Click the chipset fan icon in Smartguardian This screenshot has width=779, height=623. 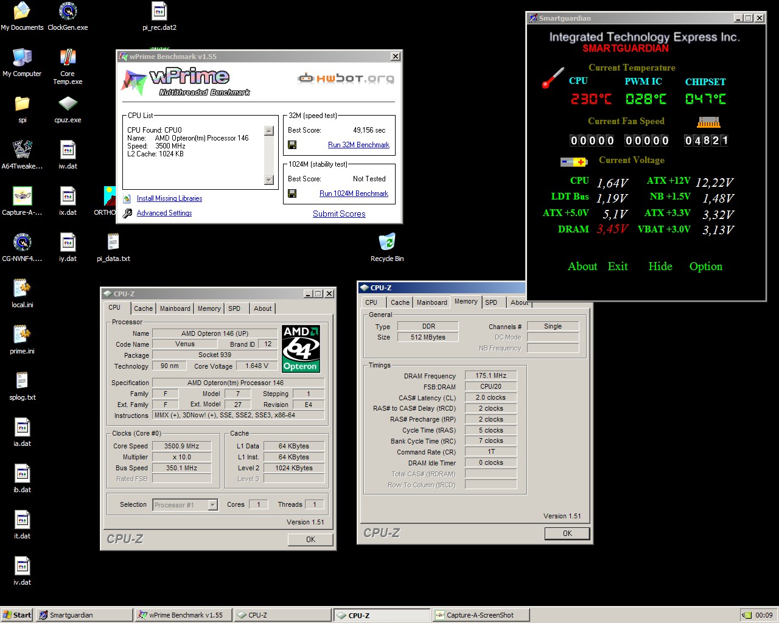(x=708, y=122)
